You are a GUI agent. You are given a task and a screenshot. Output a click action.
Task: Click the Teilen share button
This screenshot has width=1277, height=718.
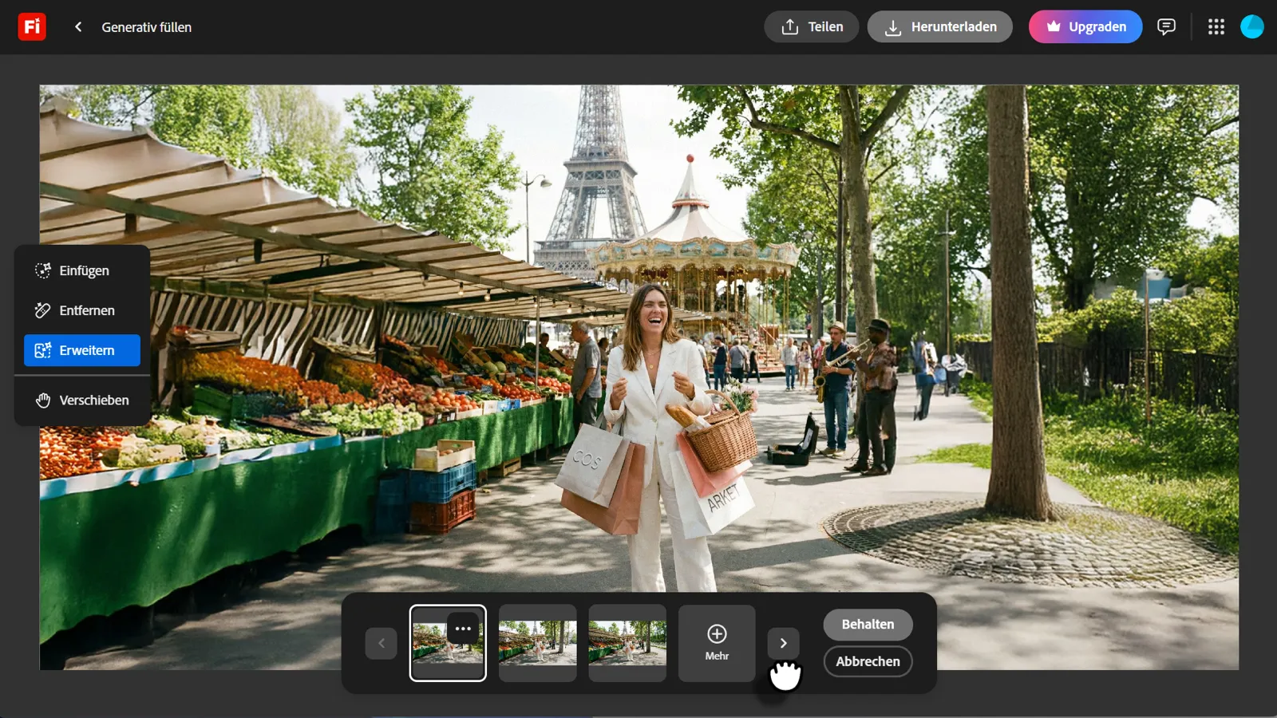[x=811, y=27]
